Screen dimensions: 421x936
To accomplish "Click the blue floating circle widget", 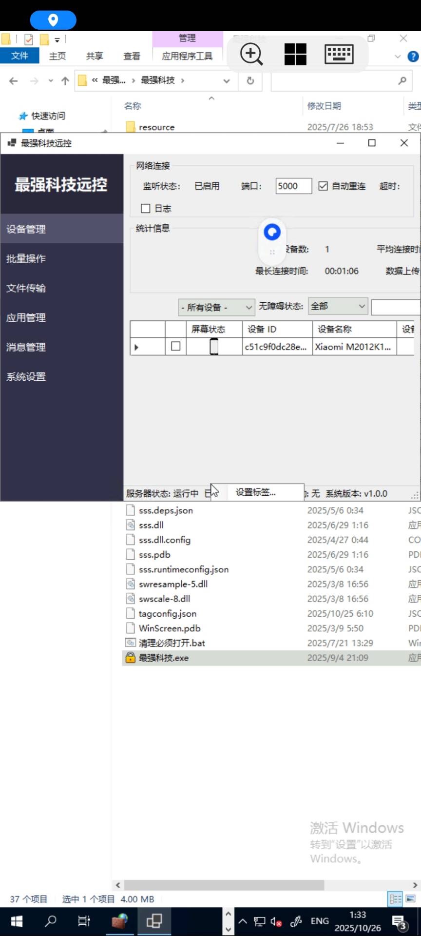I will (x=272, y=232).
